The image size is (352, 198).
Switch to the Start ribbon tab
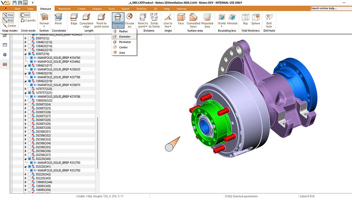(17, 9)
